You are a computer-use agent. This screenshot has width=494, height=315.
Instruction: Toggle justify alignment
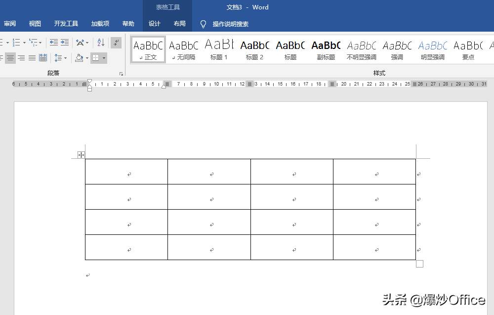[x=32, y=58]
